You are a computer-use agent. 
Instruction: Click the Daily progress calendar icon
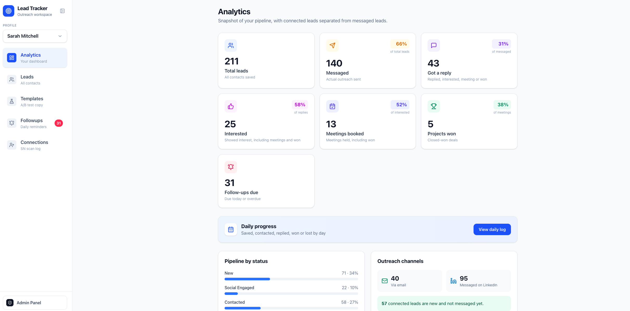pos(231,229)
